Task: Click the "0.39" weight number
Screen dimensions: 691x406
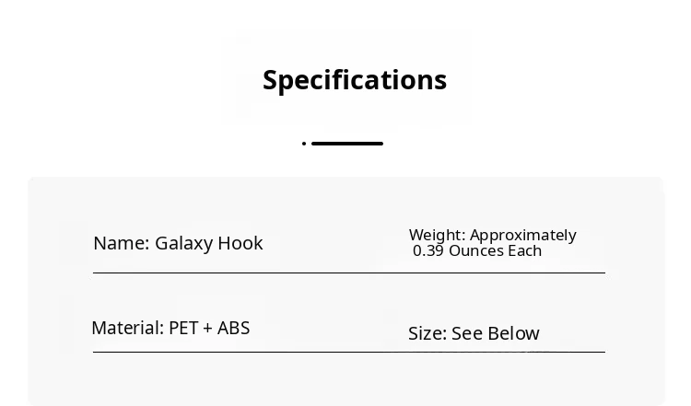Action: tap(428, 250)
